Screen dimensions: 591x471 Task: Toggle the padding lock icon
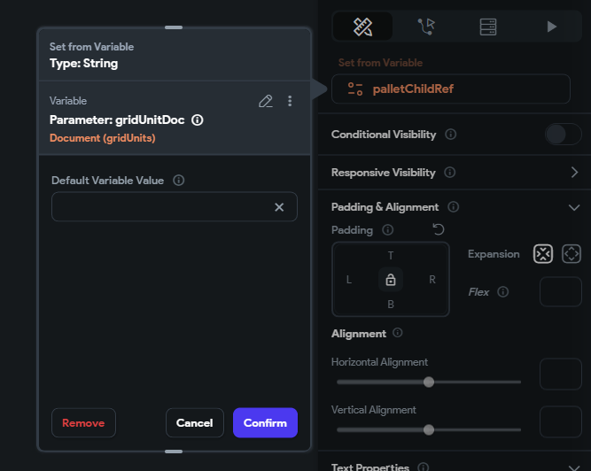391,280
